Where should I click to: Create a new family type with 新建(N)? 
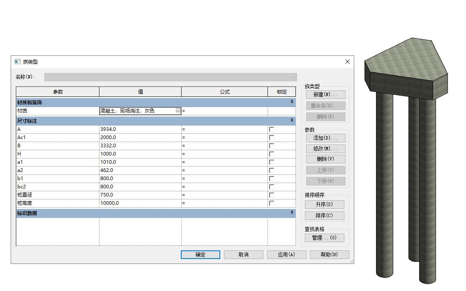point(325,94)
